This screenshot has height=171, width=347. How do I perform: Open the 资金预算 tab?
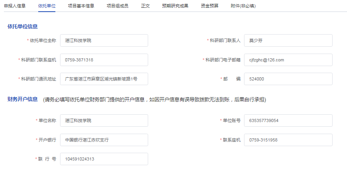pyautogui.click(x=210, y=6)
